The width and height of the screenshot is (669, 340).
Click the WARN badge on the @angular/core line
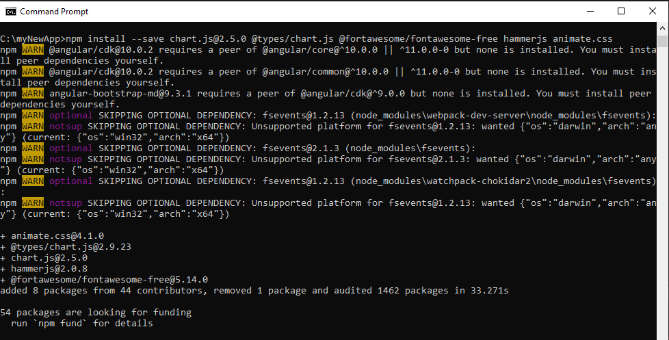pos(32,50)
